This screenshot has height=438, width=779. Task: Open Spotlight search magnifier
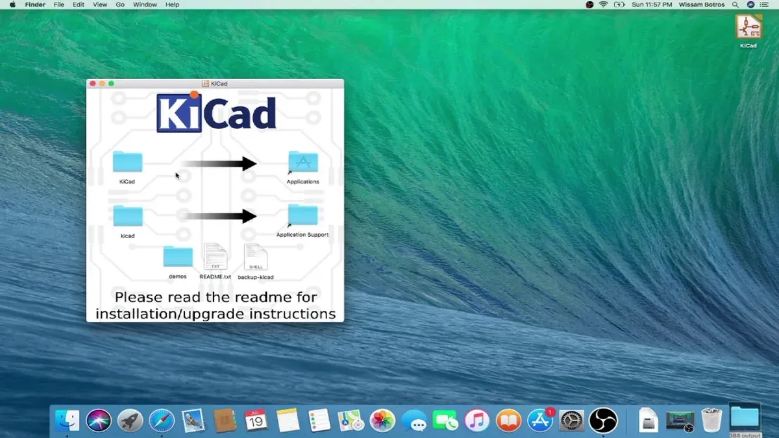pos(734,5)
